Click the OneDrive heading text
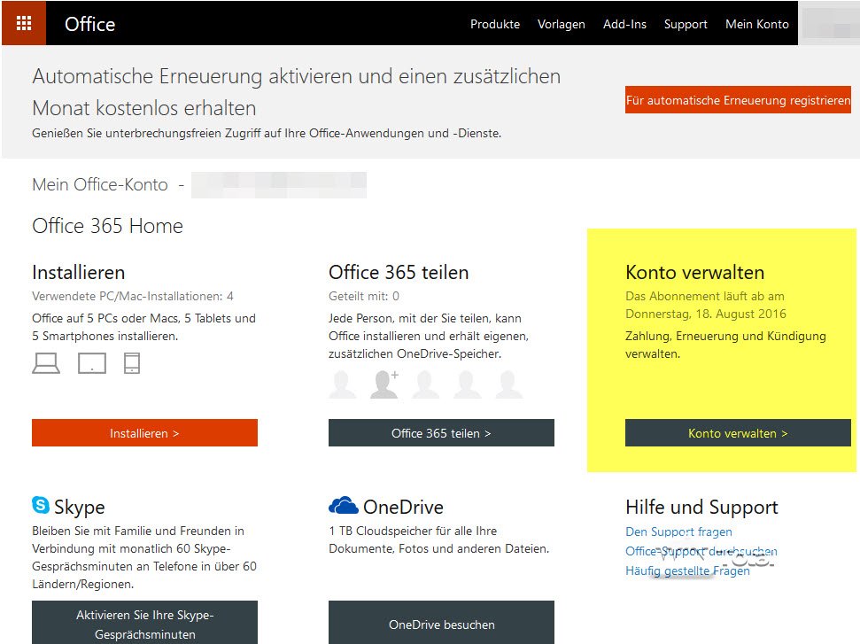The height and width of the screenshot is (644, 860). pyautogui.click(x=403, y=507)
